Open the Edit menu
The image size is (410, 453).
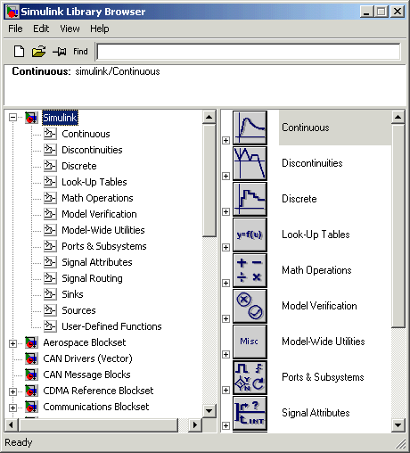click(41, 29)
